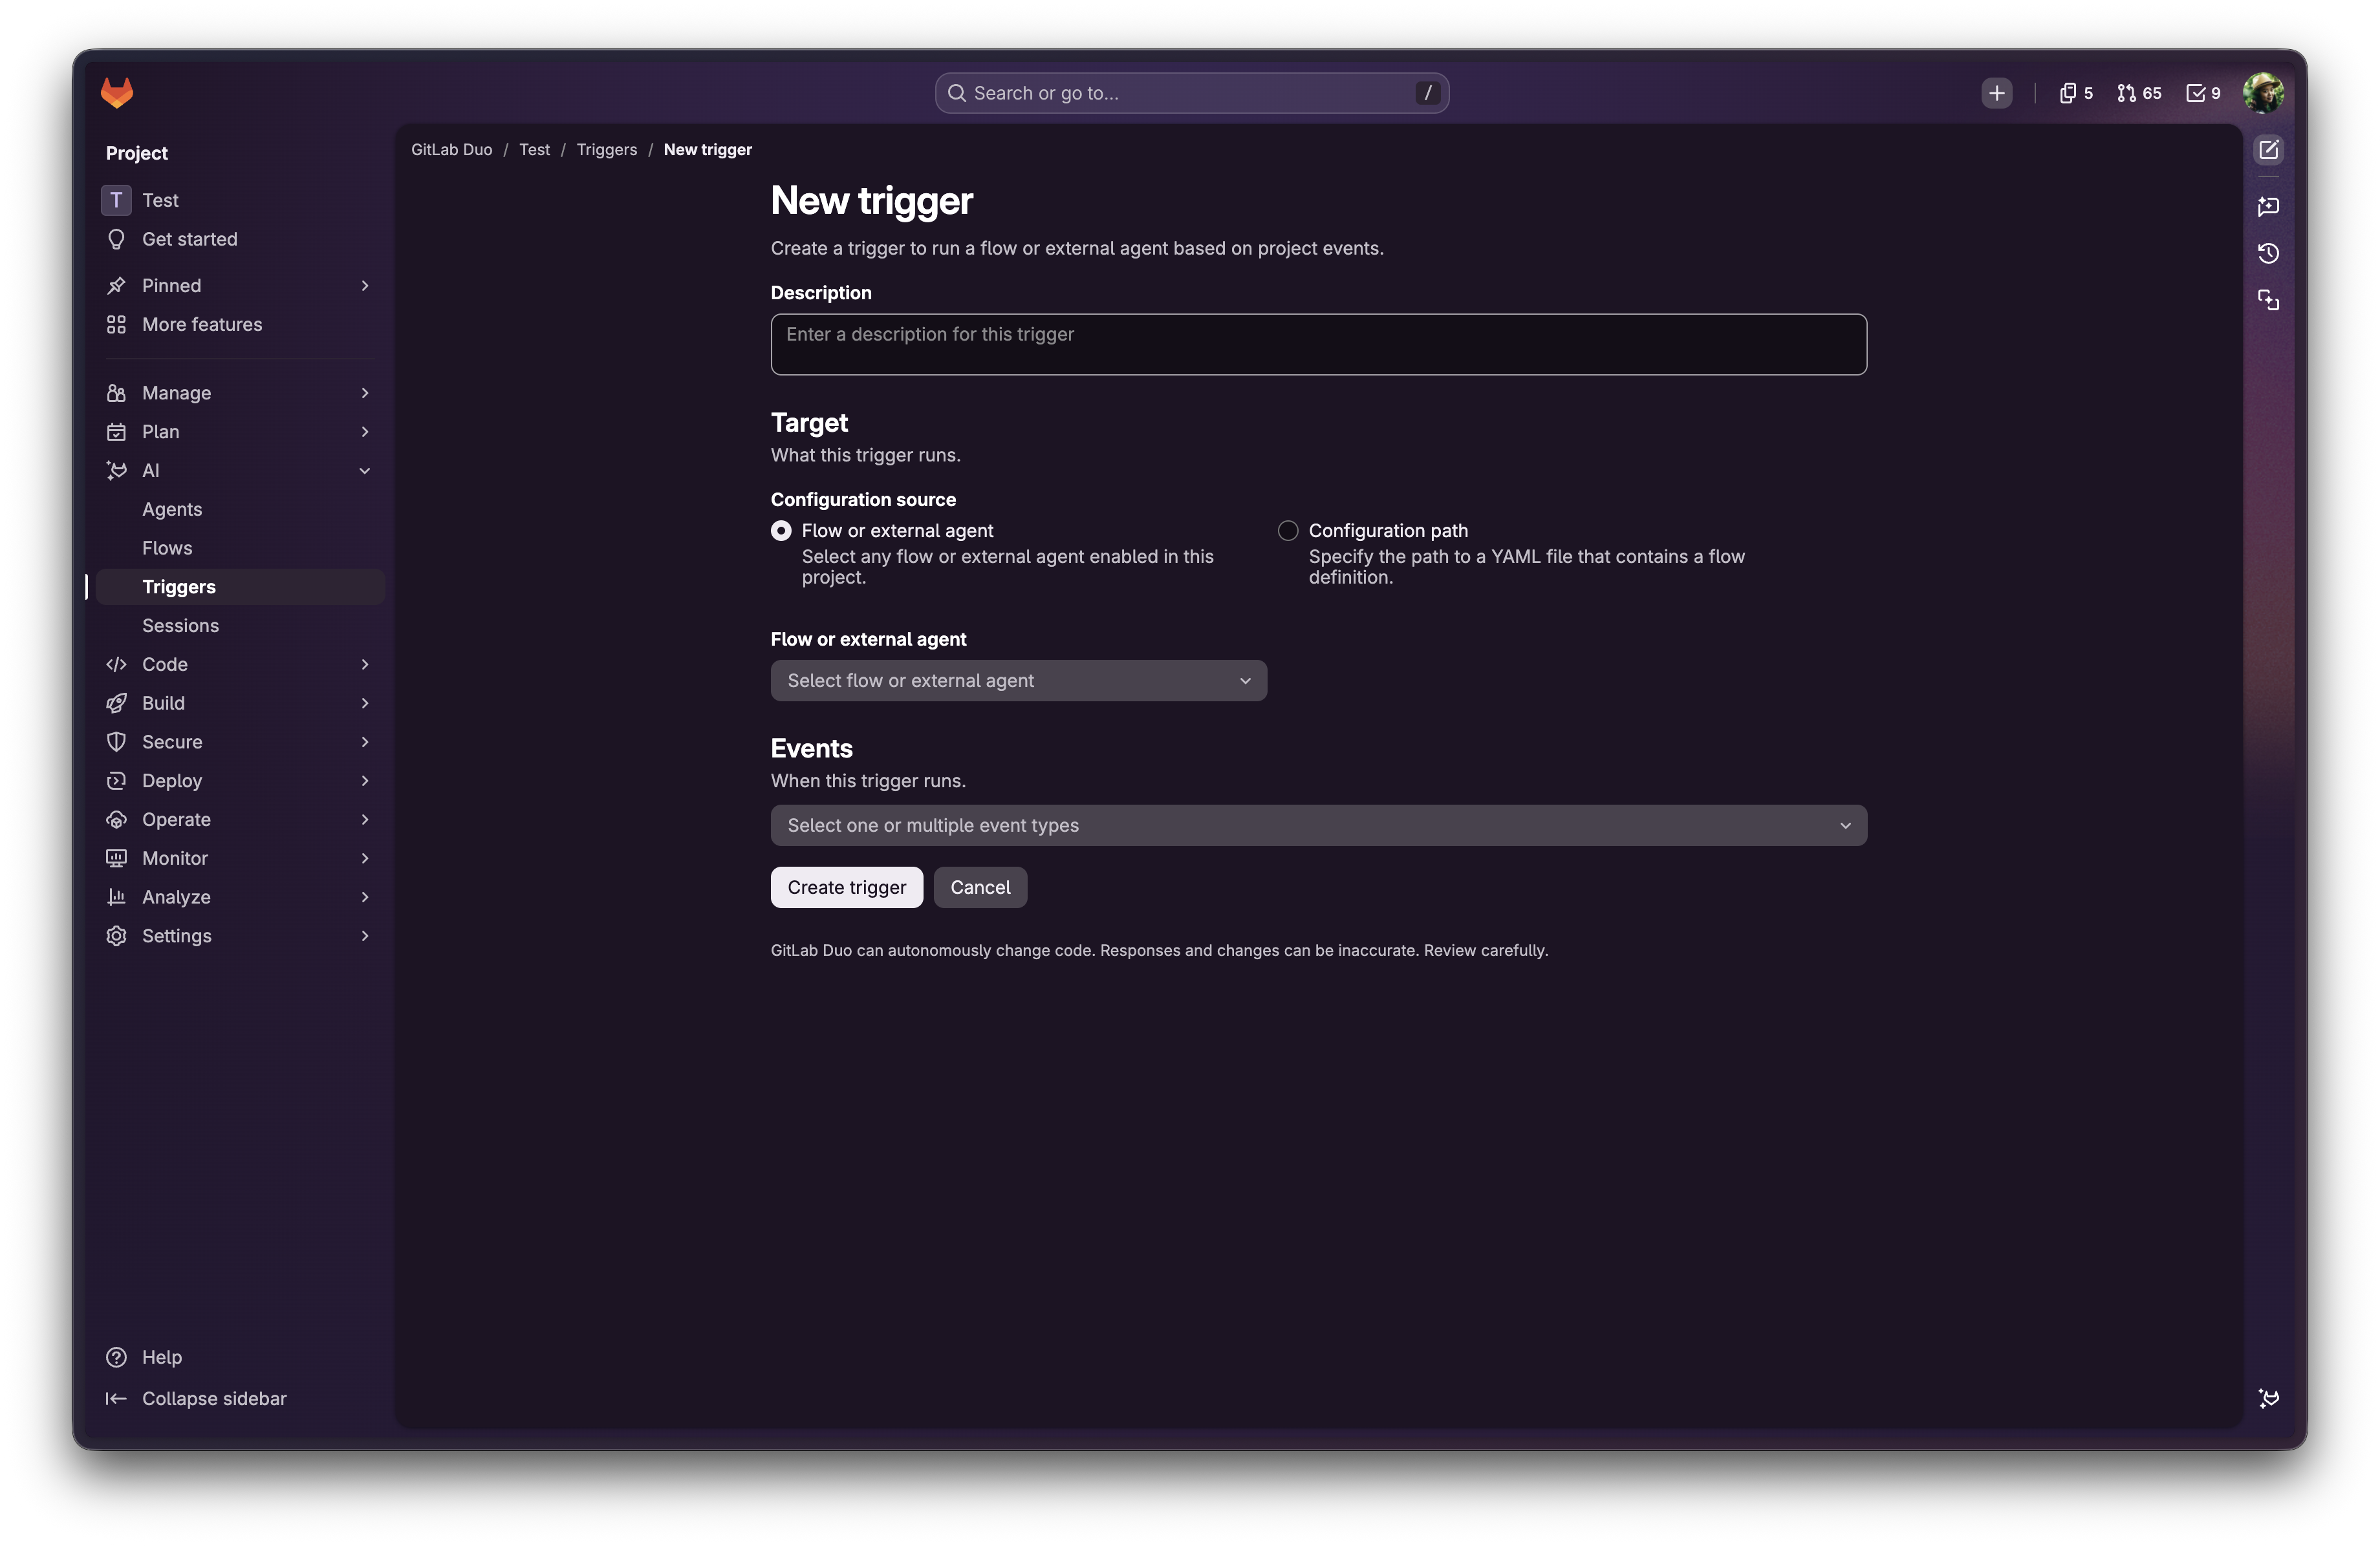Expand the Analyze section chevron
Screen dimensions: 2380x1546
click(365, 898)
